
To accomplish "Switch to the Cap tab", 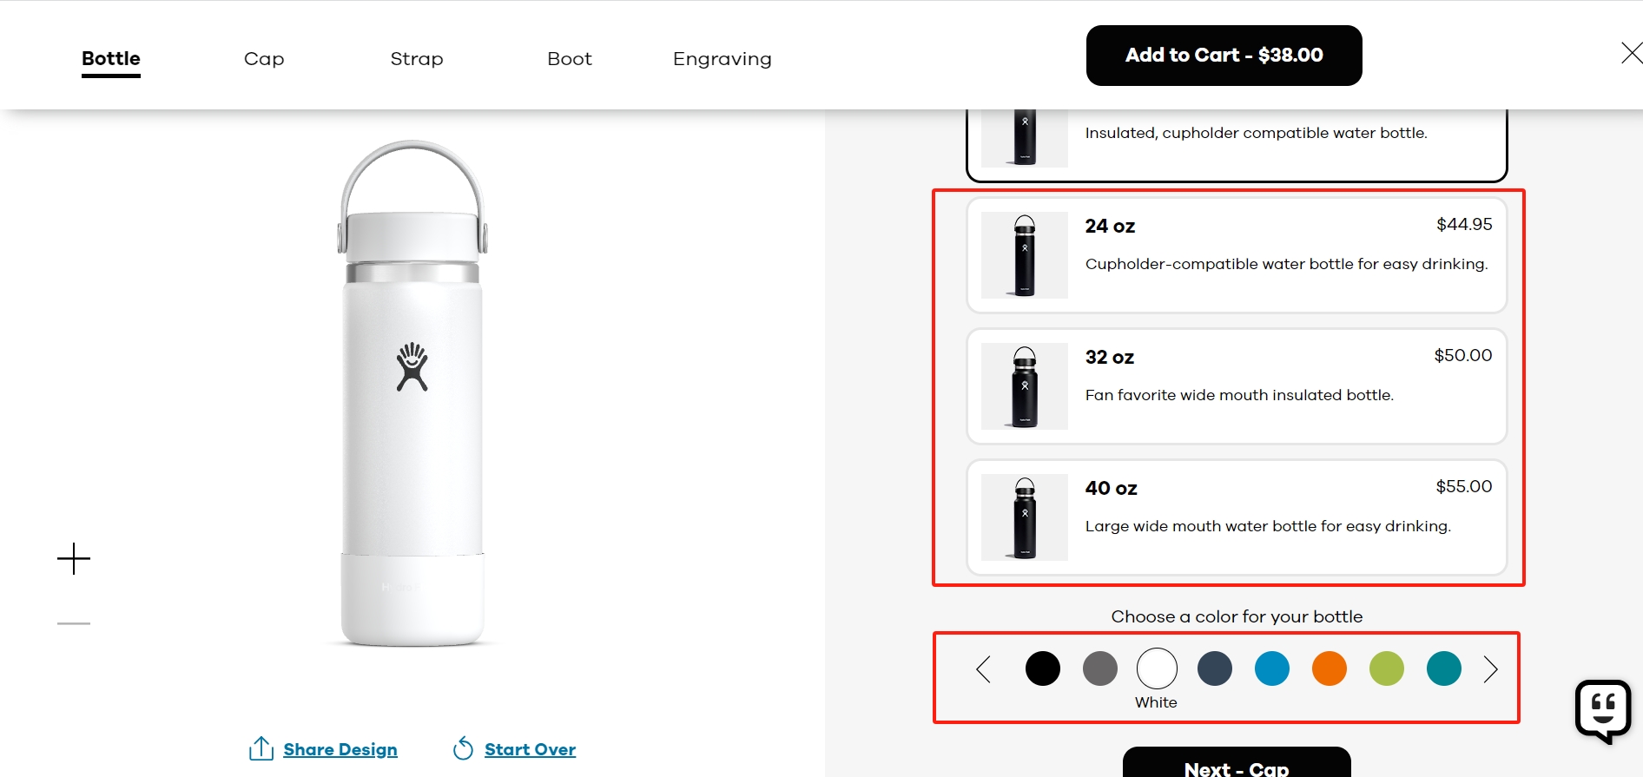I will click(x=264, y=59).
